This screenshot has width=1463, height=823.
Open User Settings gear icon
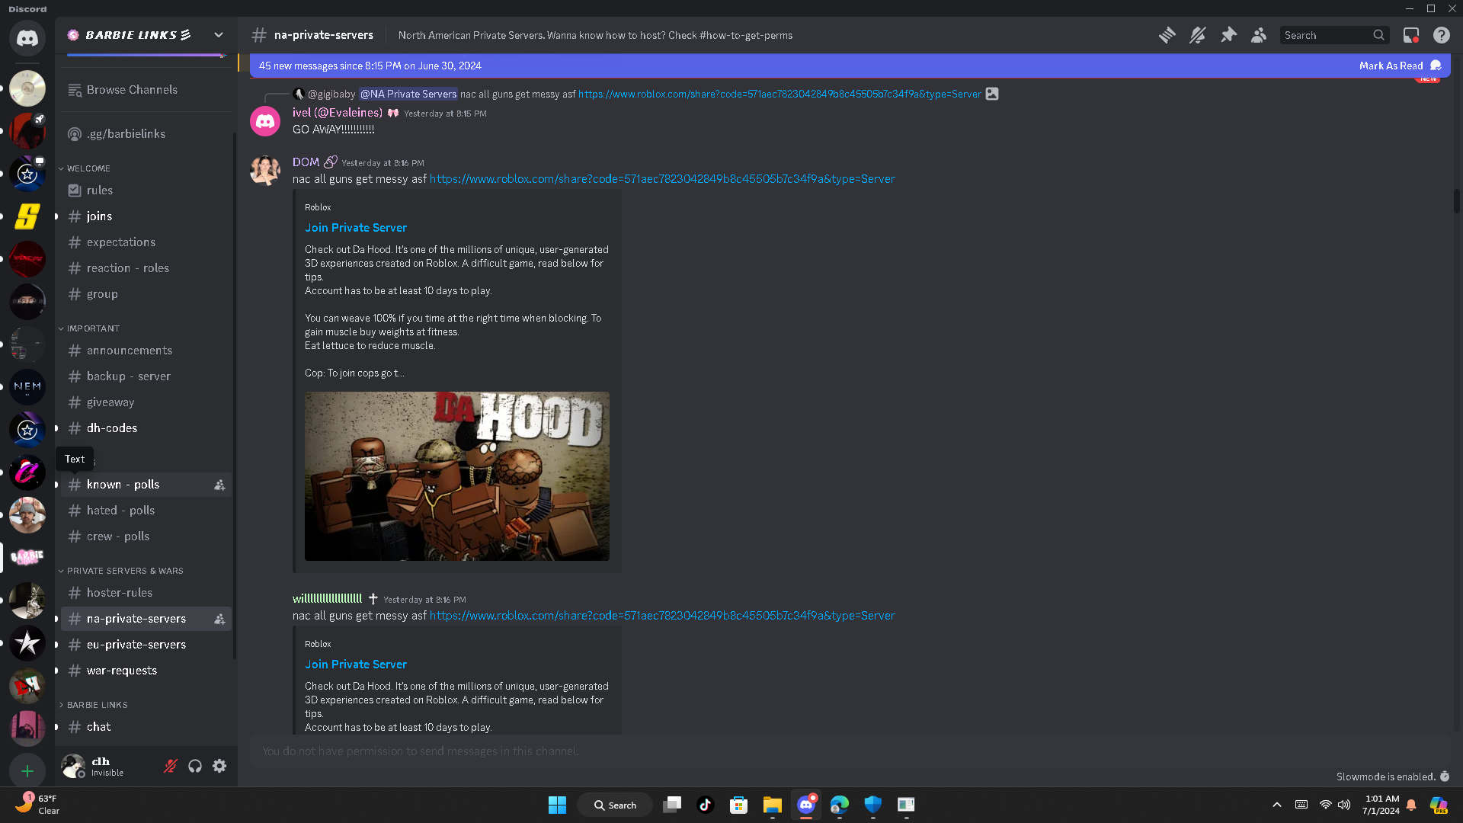[x=219, y=766]
